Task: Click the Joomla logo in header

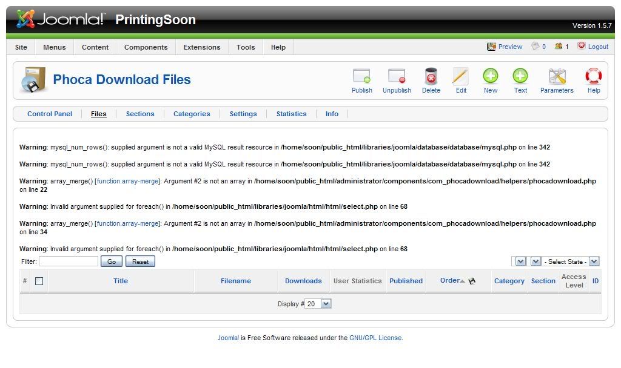Action: [x=61, y=19]
